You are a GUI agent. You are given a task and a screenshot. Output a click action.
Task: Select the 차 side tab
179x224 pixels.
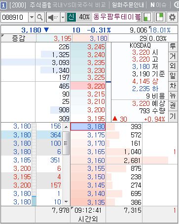[173, 86]
